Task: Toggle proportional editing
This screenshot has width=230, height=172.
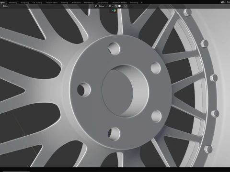Action: pos(126,6)
